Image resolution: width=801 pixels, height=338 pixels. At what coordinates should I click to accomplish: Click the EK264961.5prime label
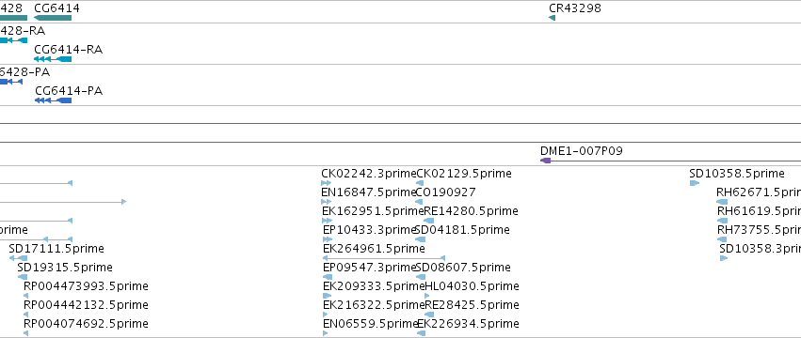[x=374, y=248]
